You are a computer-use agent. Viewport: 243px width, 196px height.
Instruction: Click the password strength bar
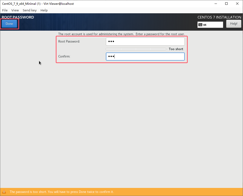click(x=136, y=49)
